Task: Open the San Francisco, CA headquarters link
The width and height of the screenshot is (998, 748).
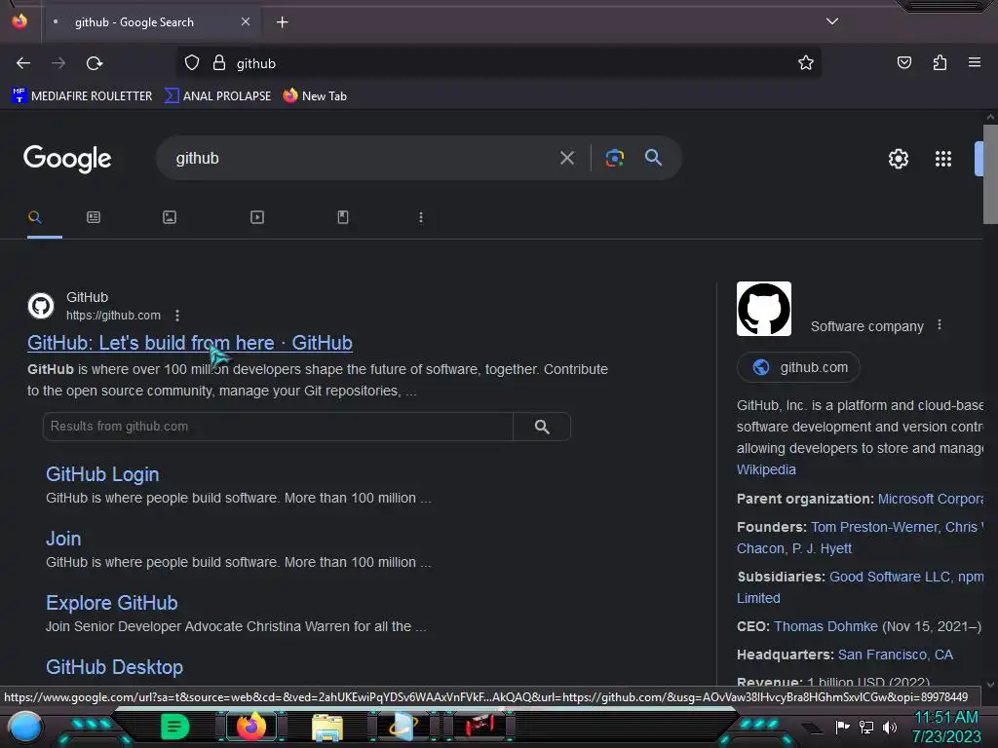Action: [x=896, y=654]
